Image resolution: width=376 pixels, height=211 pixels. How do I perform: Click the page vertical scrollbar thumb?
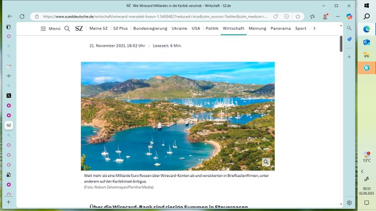coord(341,44)
